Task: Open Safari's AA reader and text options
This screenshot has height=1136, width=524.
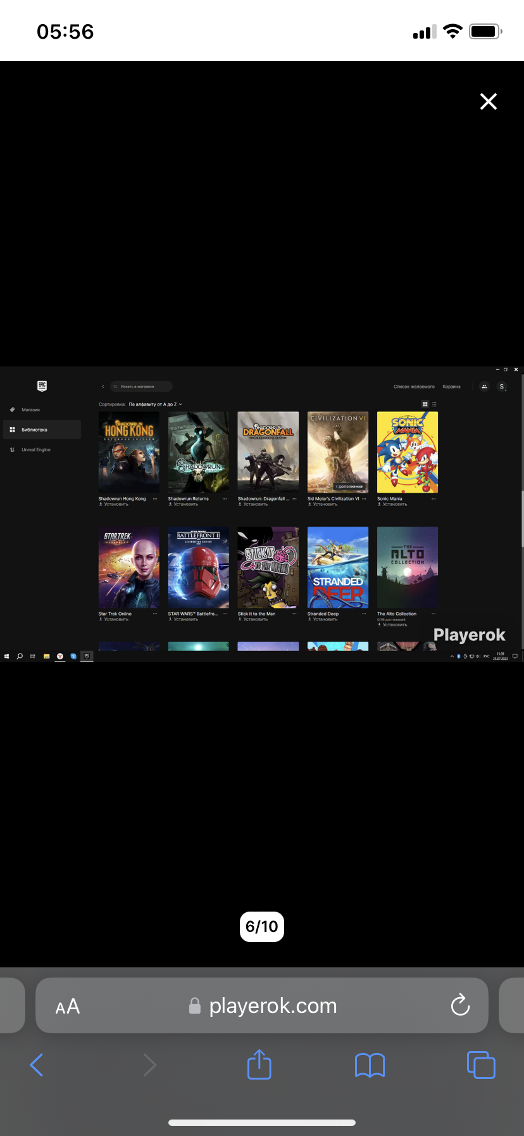Action: 68,1007
